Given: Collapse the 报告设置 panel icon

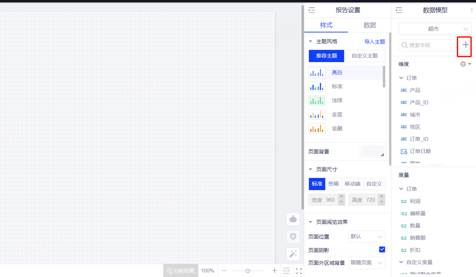Looking at the screenshot, I should pyautogui.click(x=312, y=10).
